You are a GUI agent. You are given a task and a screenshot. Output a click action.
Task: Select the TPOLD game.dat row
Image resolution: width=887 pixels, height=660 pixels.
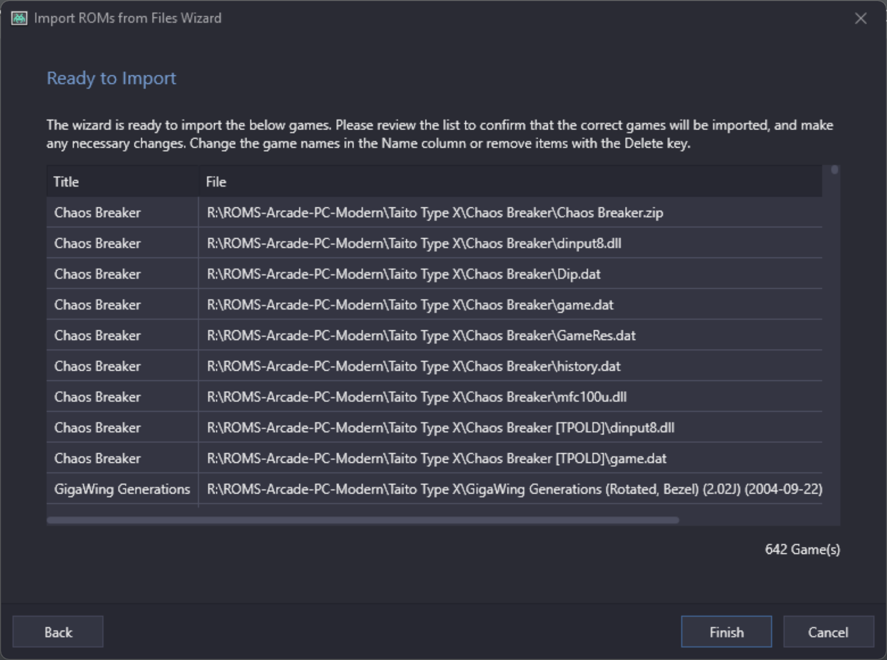pos(436,459)
